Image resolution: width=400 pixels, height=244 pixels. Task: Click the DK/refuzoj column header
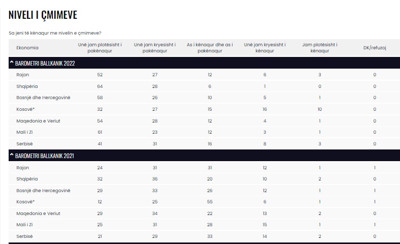click(375, 48)
